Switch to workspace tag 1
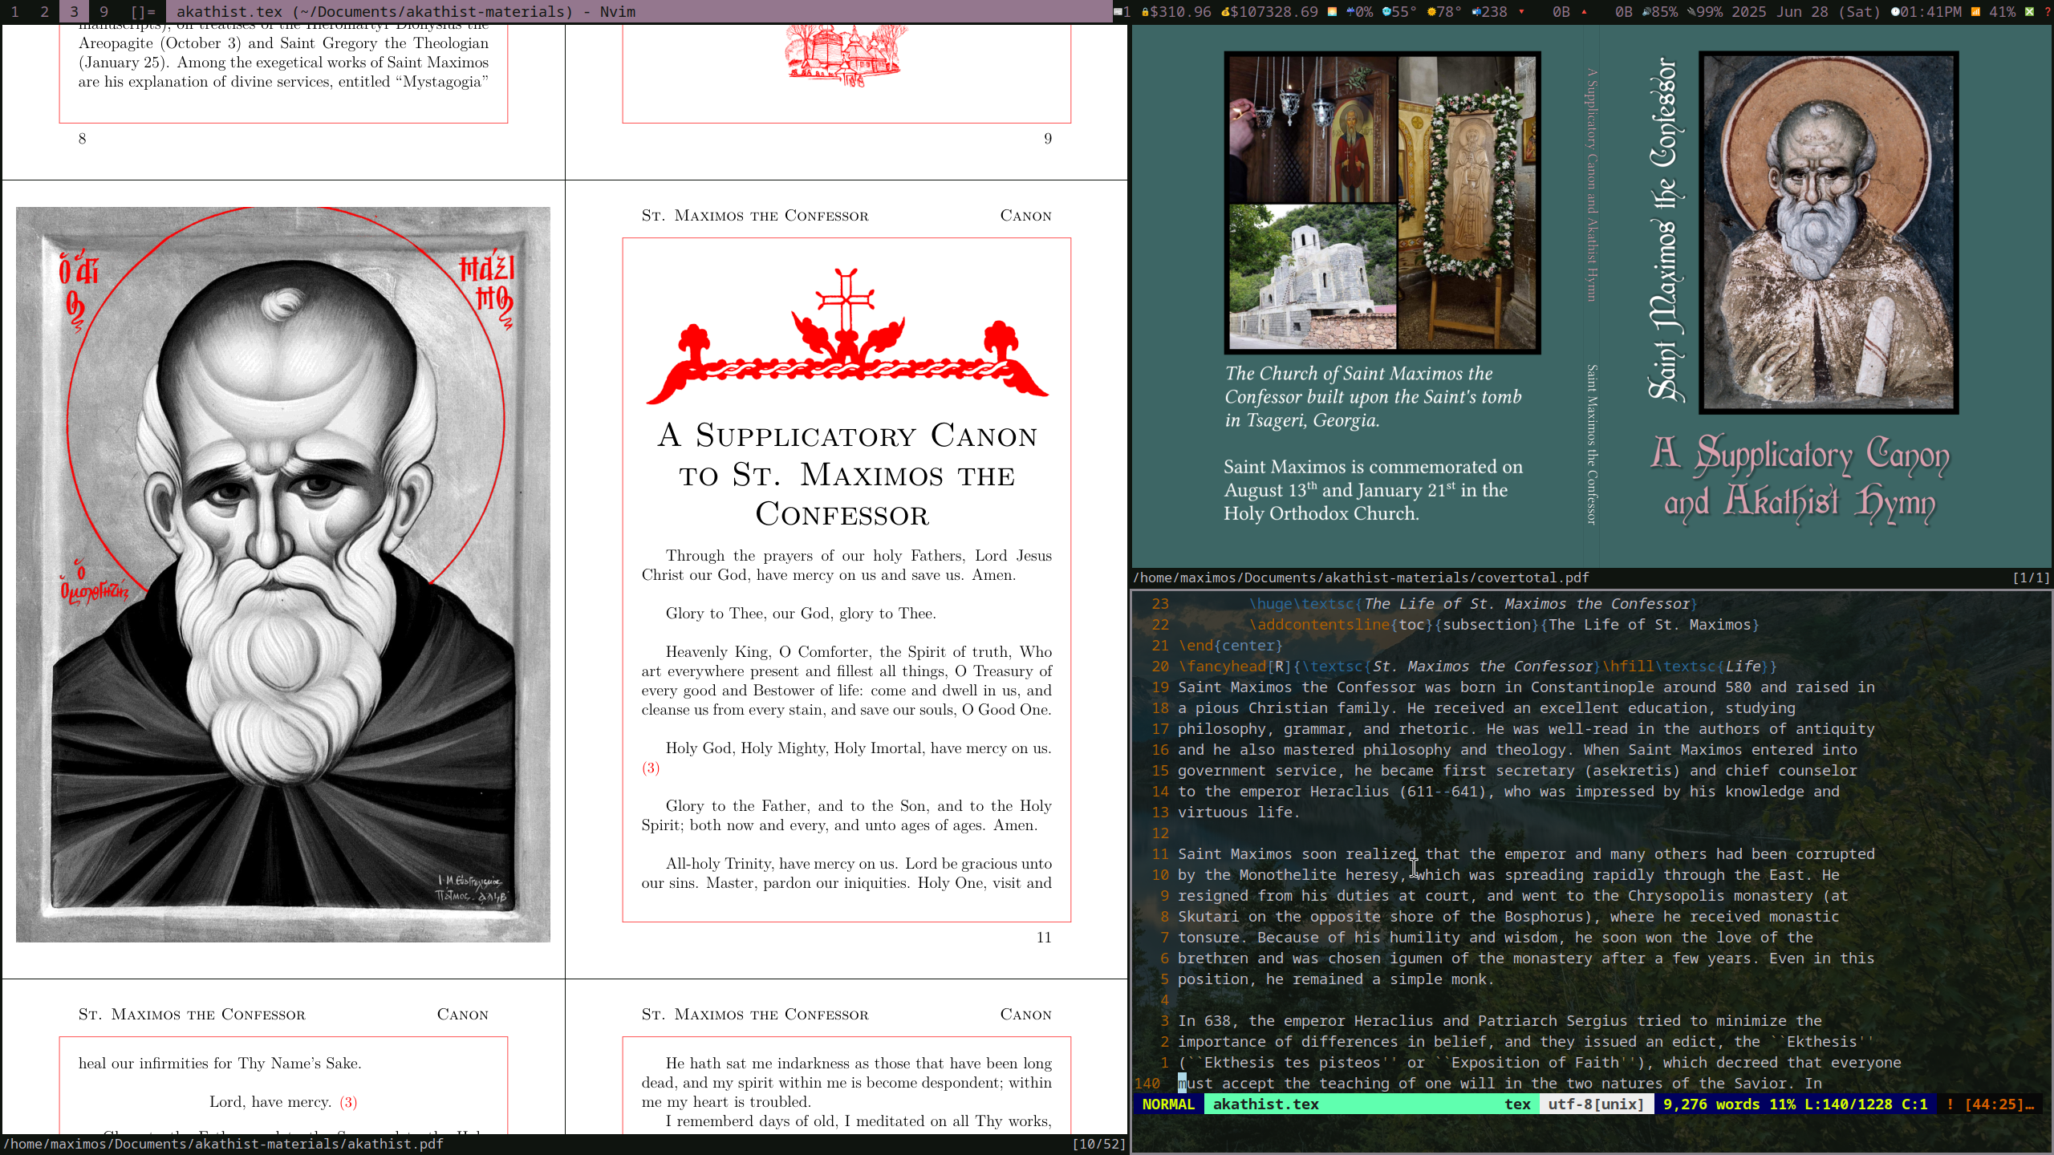Screen dimensions: 2054x1155 [14, 11]
